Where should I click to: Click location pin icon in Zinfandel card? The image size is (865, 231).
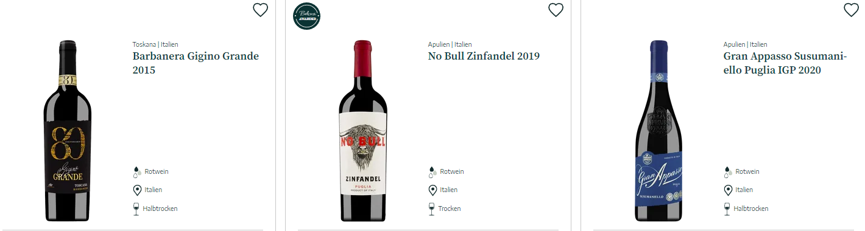point(432,190)
